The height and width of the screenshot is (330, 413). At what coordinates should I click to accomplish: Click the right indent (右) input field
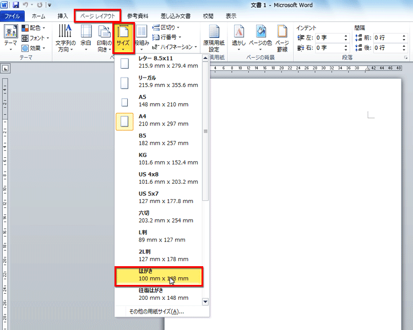click(x=329, y=48)
